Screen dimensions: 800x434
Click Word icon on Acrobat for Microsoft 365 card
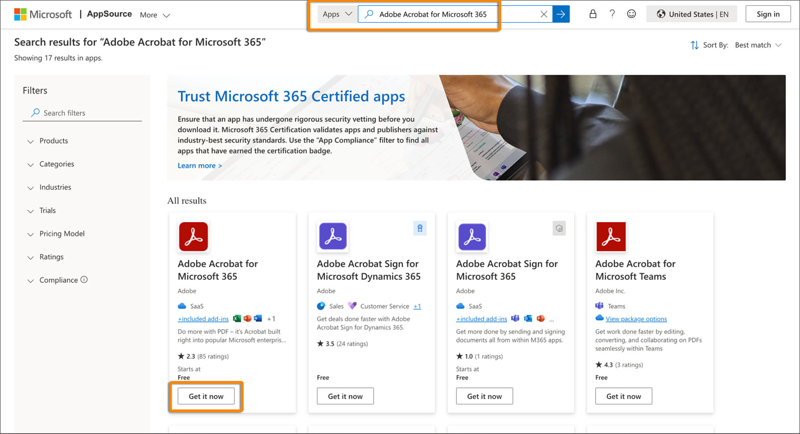click(258, 319)
